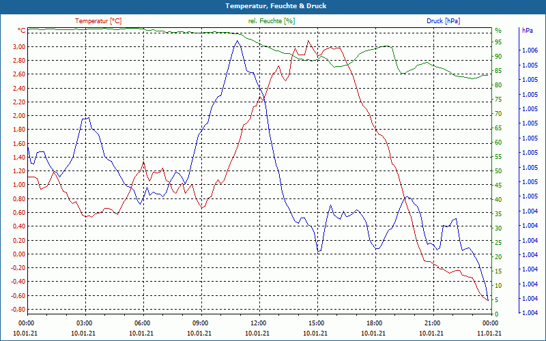Click humidity axis value "85"
This screenshot has height=341, width=546.
498,71
